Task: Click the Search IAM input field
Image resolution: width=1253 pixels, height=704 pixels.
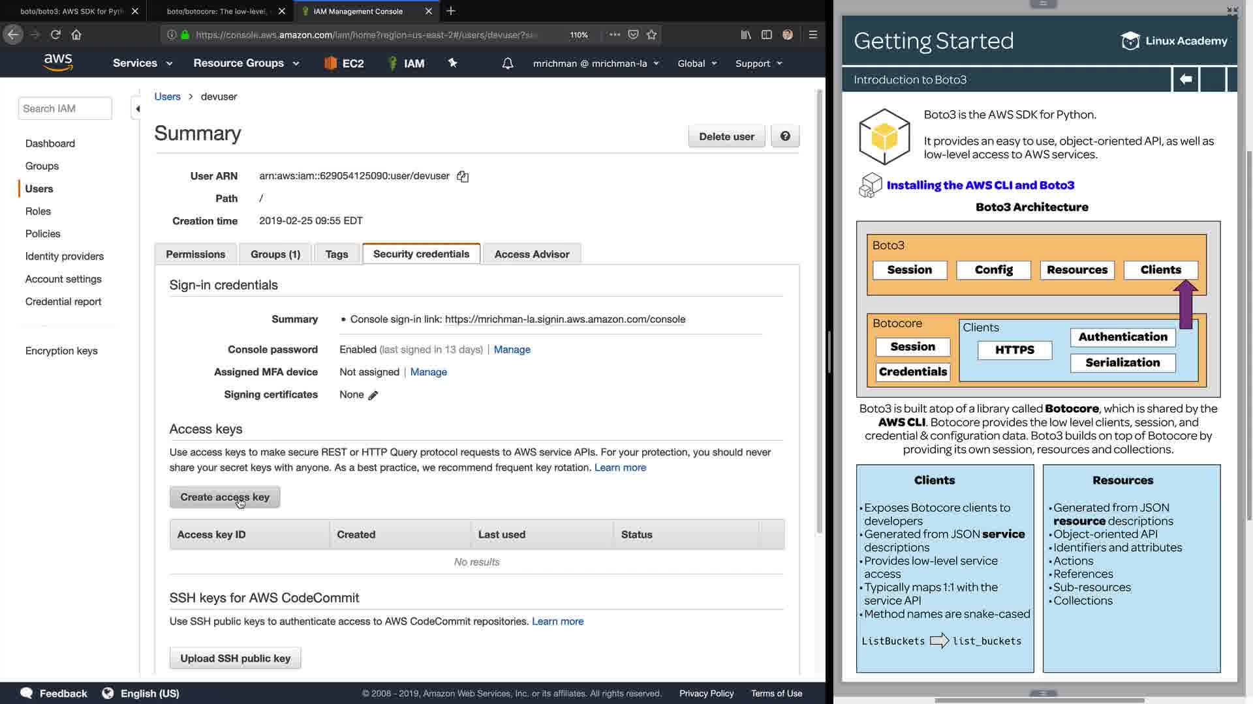Action: (65, 109)
